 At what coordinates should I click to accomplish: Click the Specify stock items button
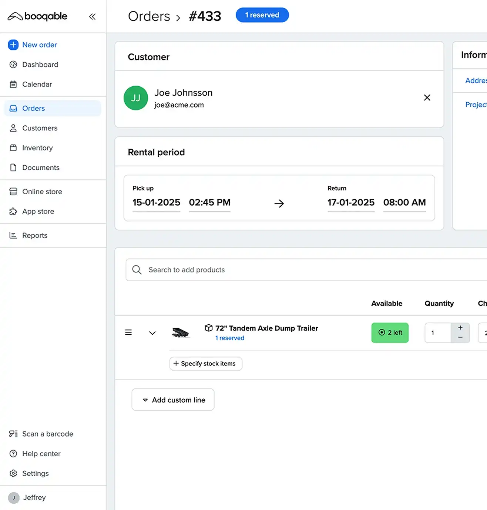pos(205,364)
